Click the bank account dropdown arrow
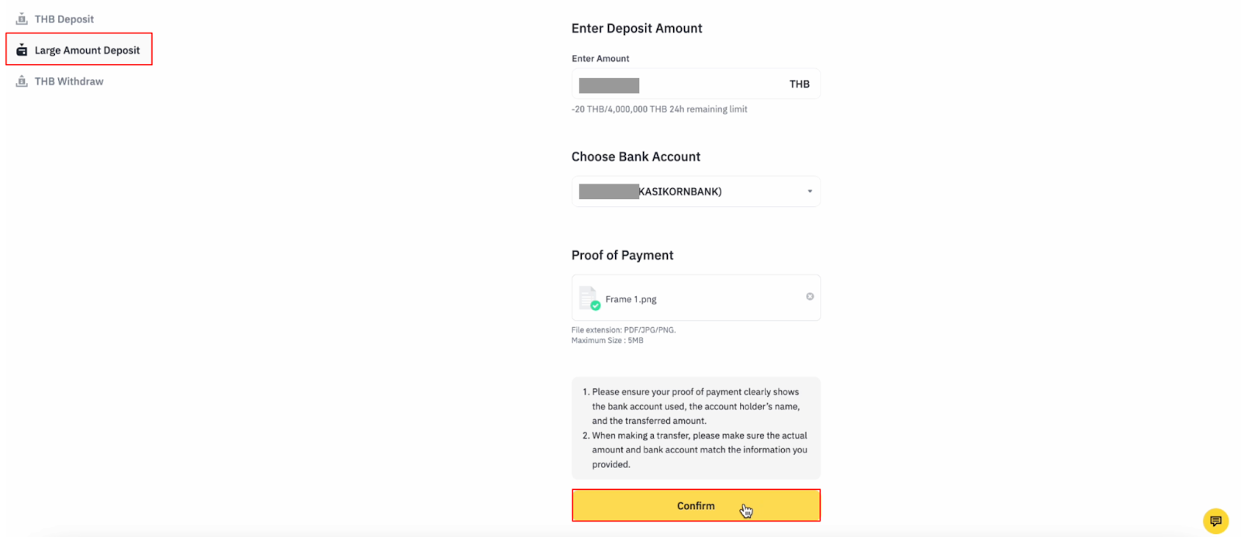The height and width of the screenshot is (537, 1241). coord(810,191)
